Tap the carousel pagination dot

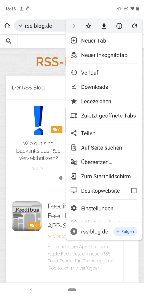click(x=61, y=178)
